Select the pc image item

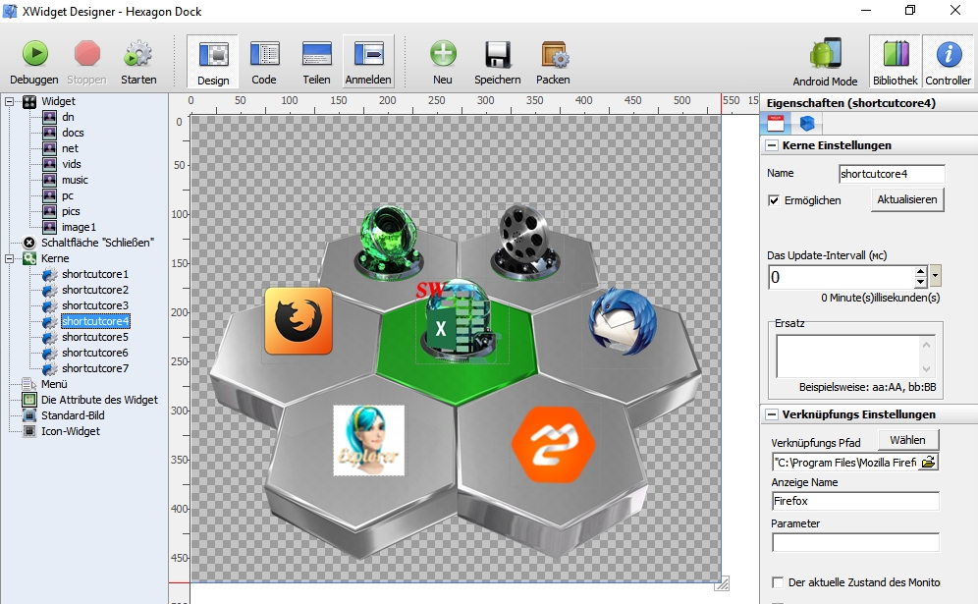click(x=68, y=195)
